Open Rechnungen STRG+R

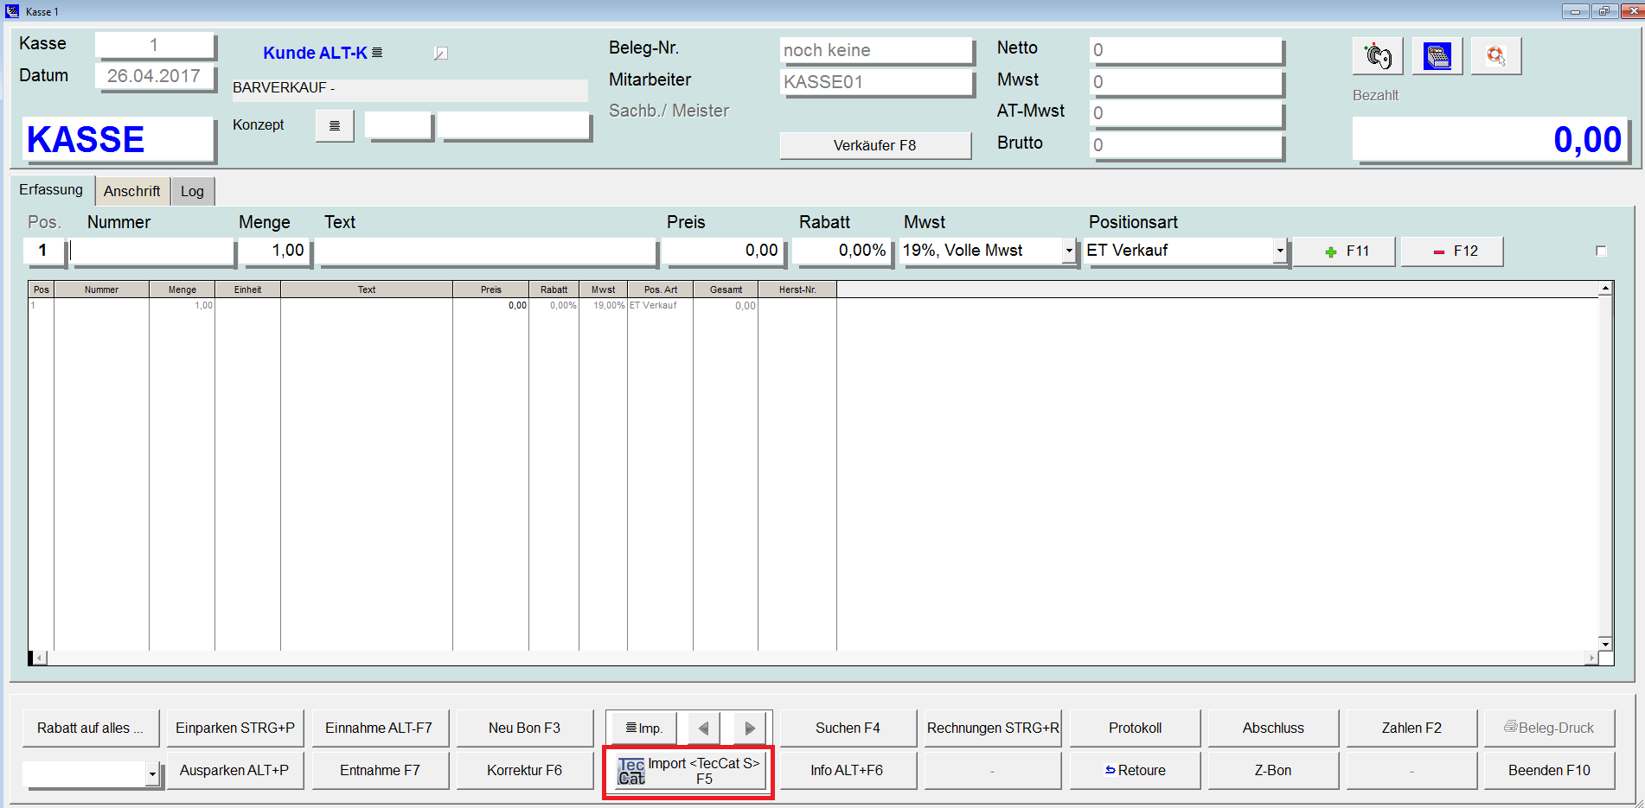993,728
